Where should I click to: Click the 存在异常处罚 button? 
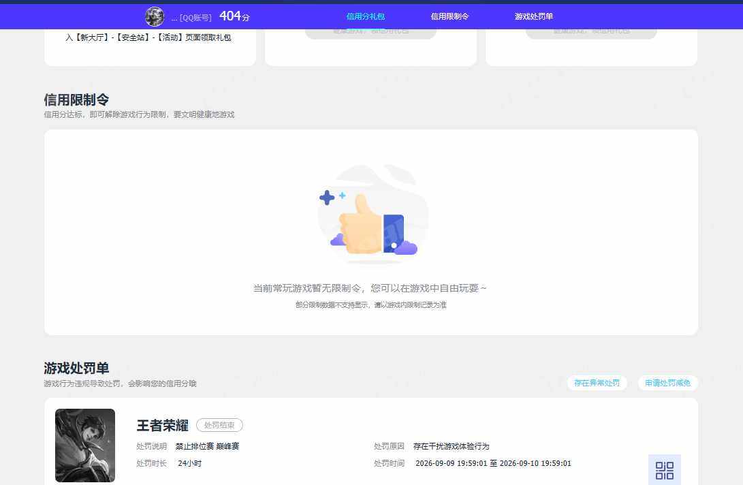point(597,383)
